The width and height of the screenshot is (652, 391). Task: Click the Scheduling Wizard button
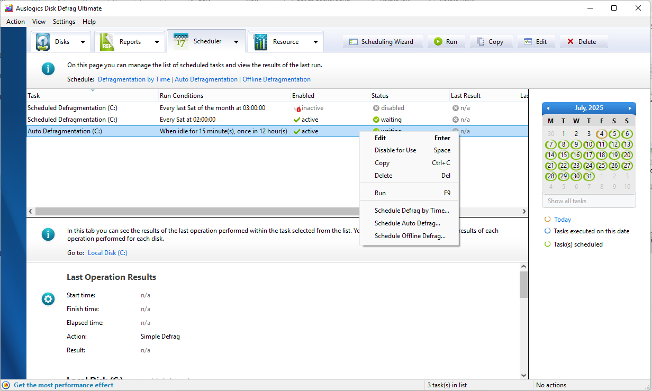(x=382, y=42)
